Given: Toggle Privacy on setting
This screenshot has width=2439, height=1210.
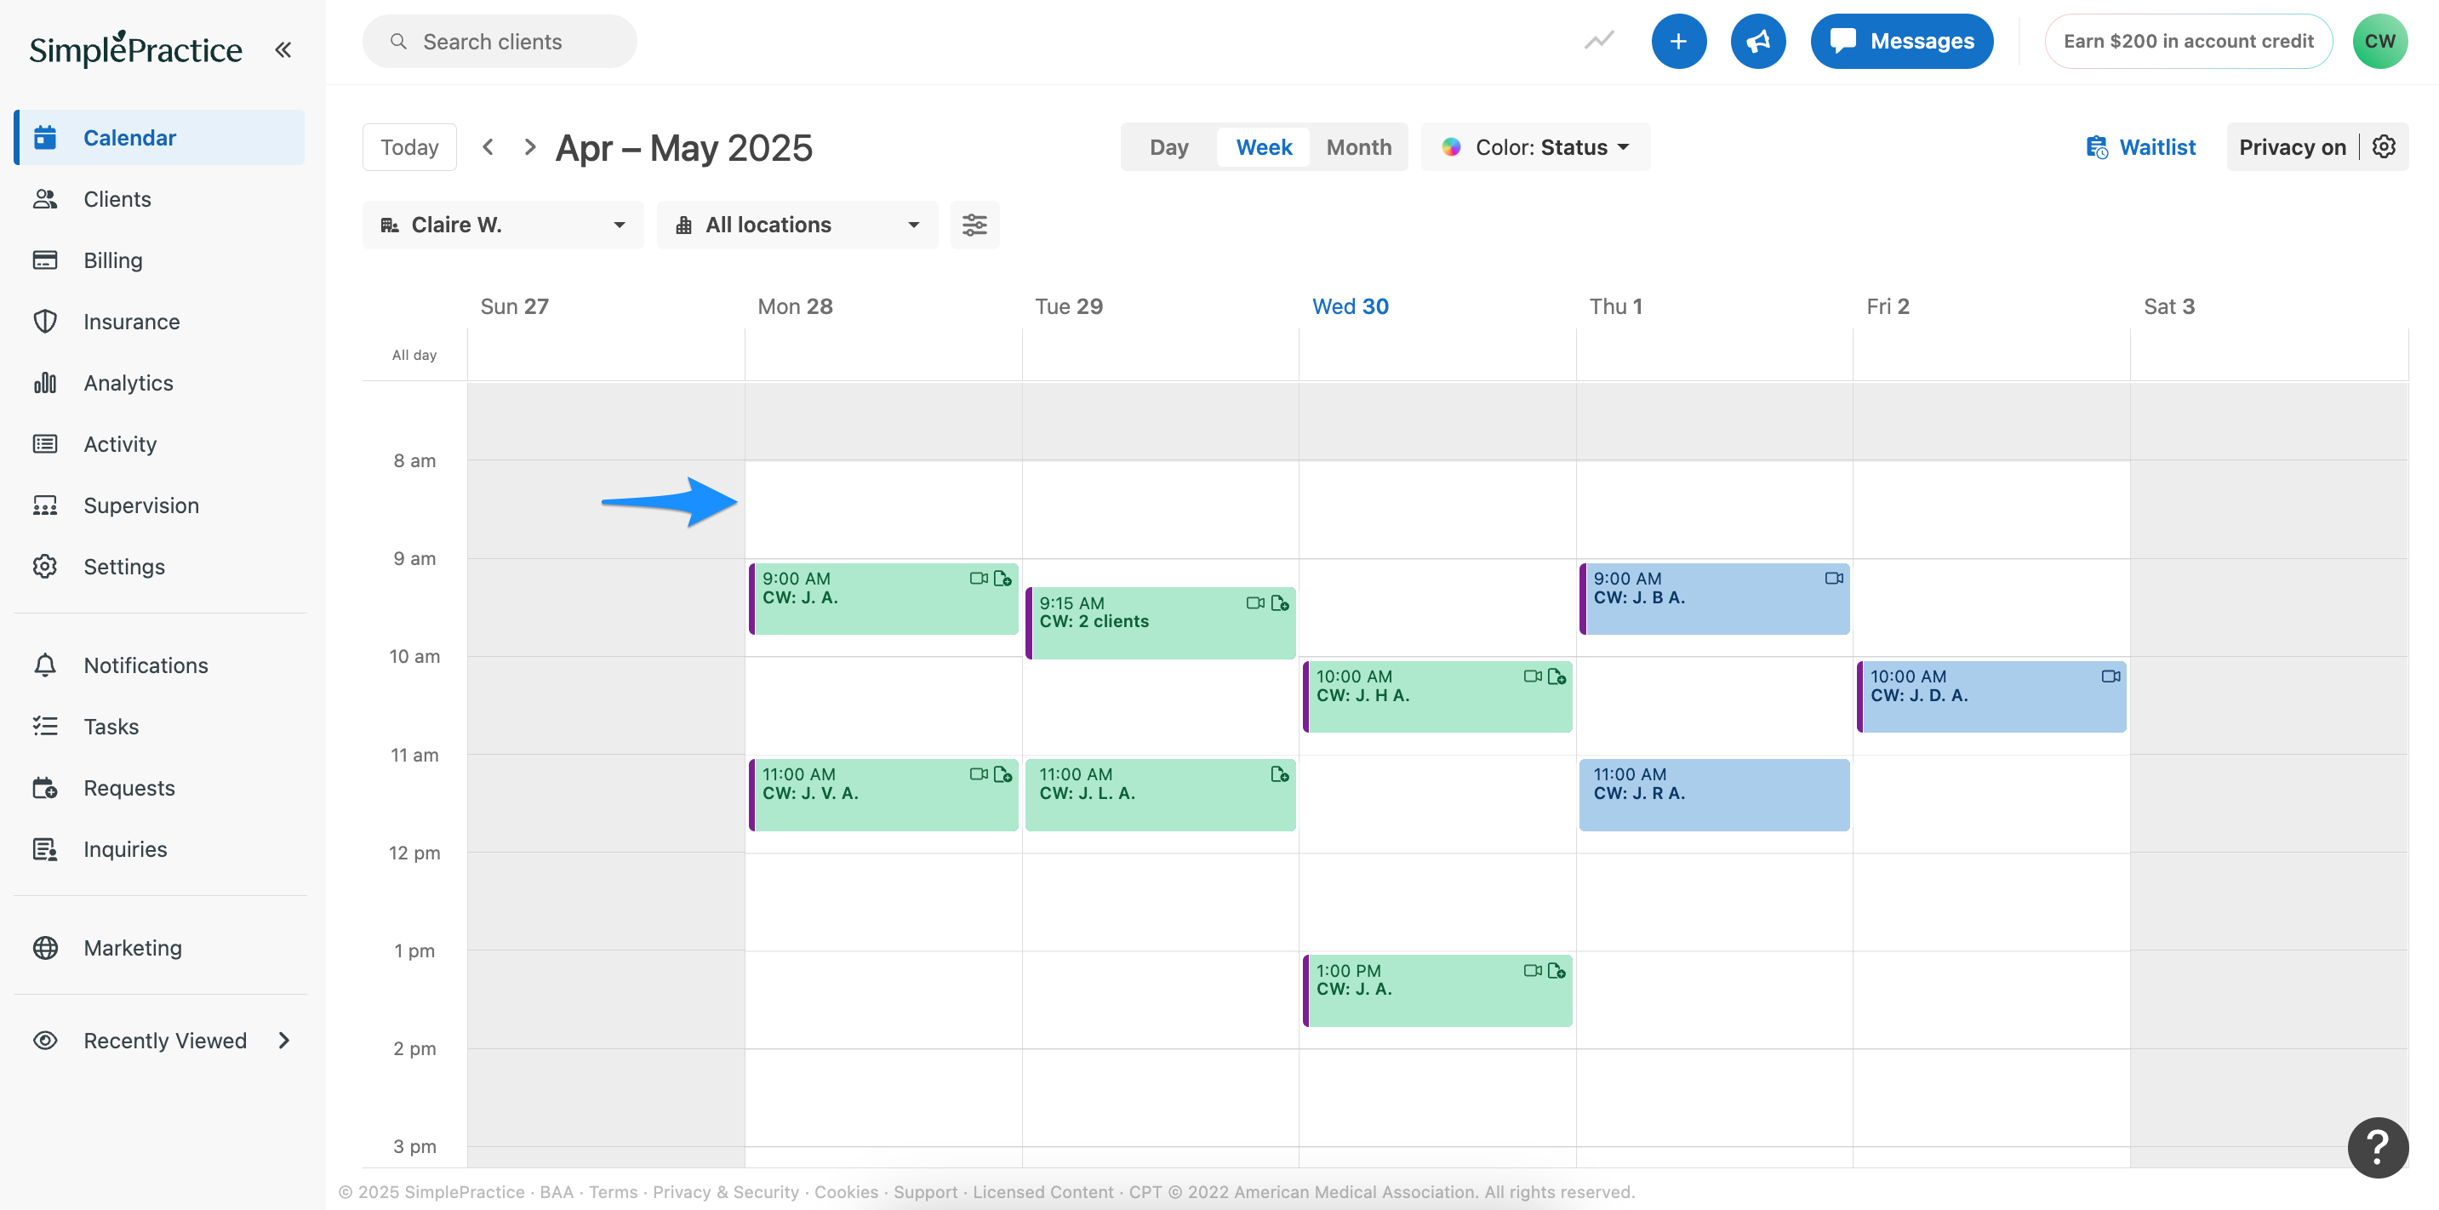Looking at the screenshot, I should pyautogui.click(x=2293, y=146).
